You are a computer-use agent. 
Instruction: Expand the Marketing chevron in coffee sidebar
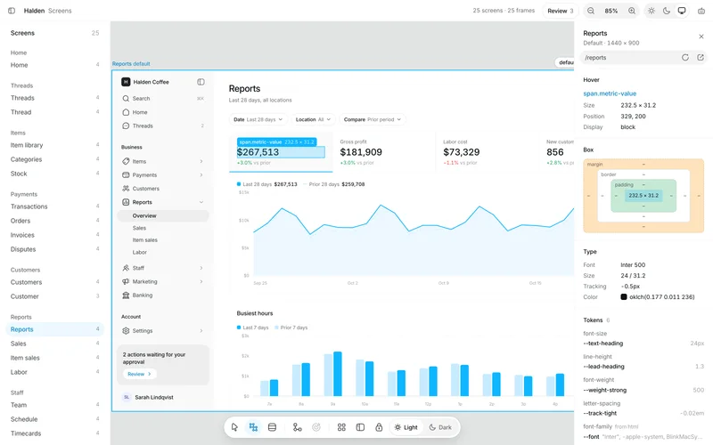[x=201, y=281]
